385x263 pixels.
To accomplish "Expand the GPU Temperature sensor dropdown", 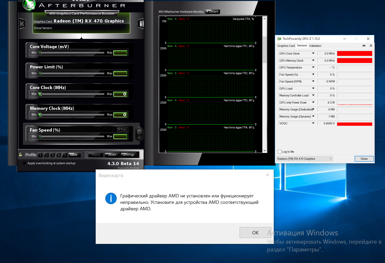I will point(313,67).
